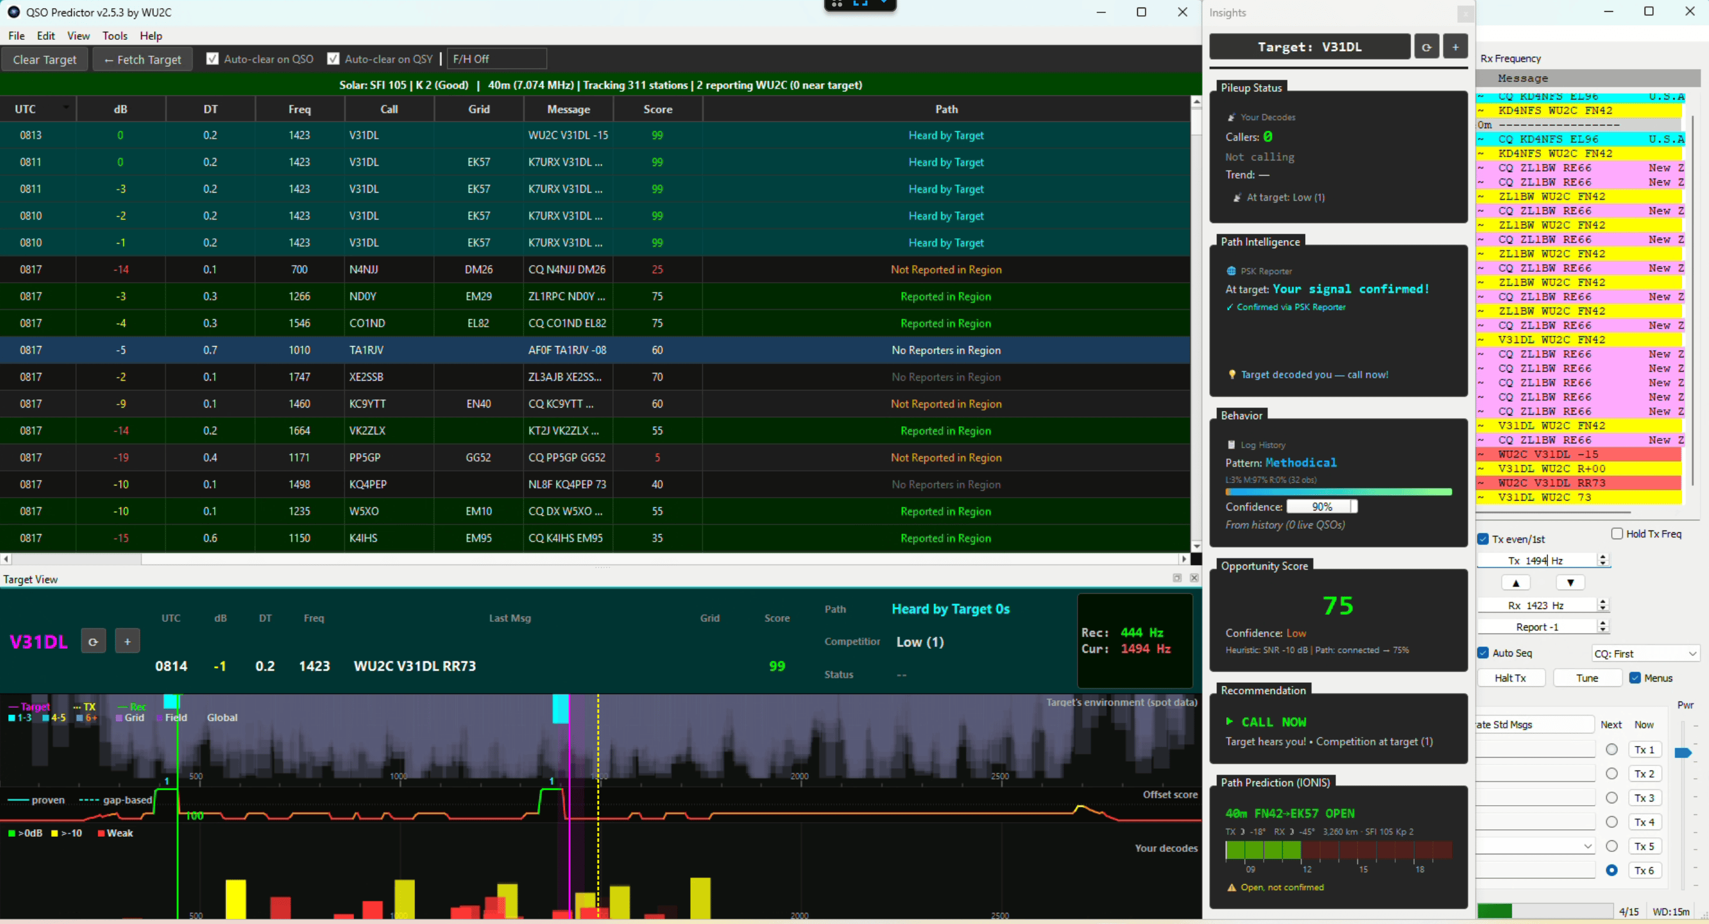Click the PSK Reporter globe icon

[x=1231, y=272]
